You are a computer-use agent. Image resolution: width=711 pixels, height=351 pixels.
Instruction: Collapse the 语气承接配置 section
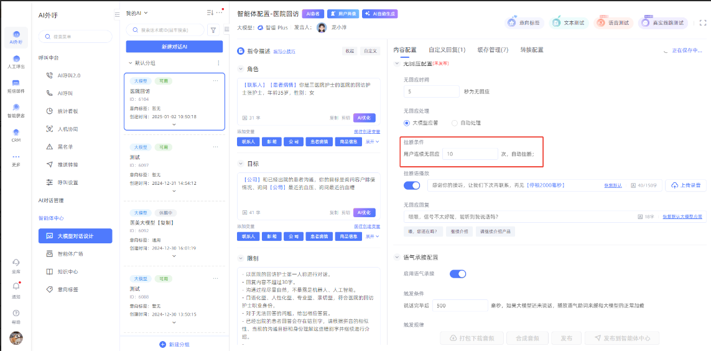[397, 257]
